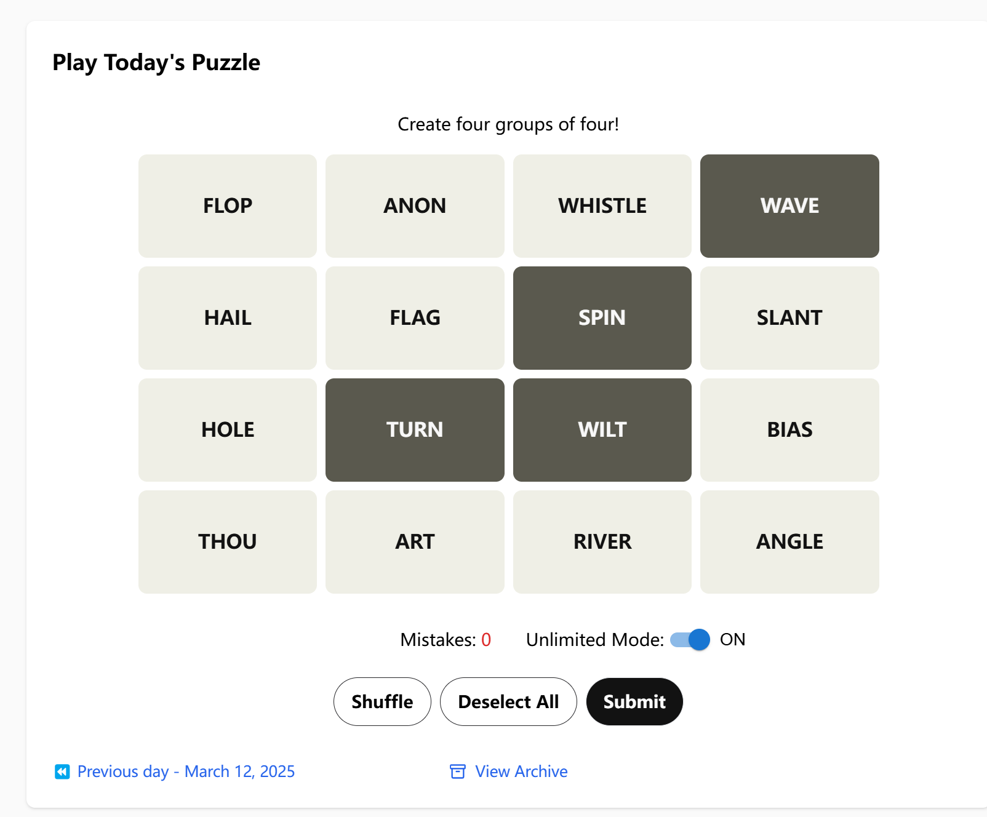Image resolution: width=987 pixels, height=817 pixels.
Task: Toggle Unlimited Mode switch off
Action: coord(690,640)
